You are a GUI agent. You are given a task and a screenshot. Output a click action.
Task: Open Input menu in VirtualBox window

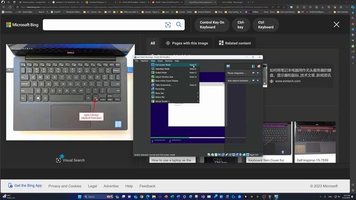(160, 61)
